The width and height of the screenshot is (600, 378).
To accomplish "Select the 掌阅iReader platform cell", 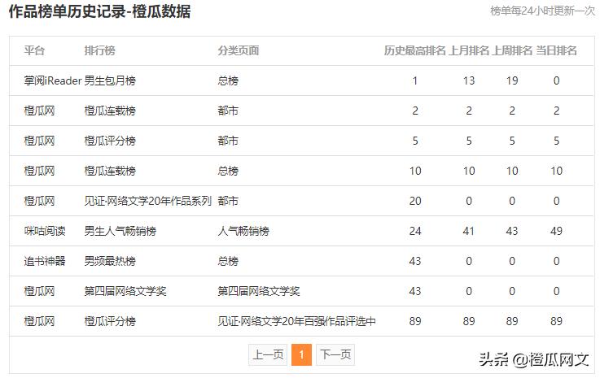I will pos(53,80).
